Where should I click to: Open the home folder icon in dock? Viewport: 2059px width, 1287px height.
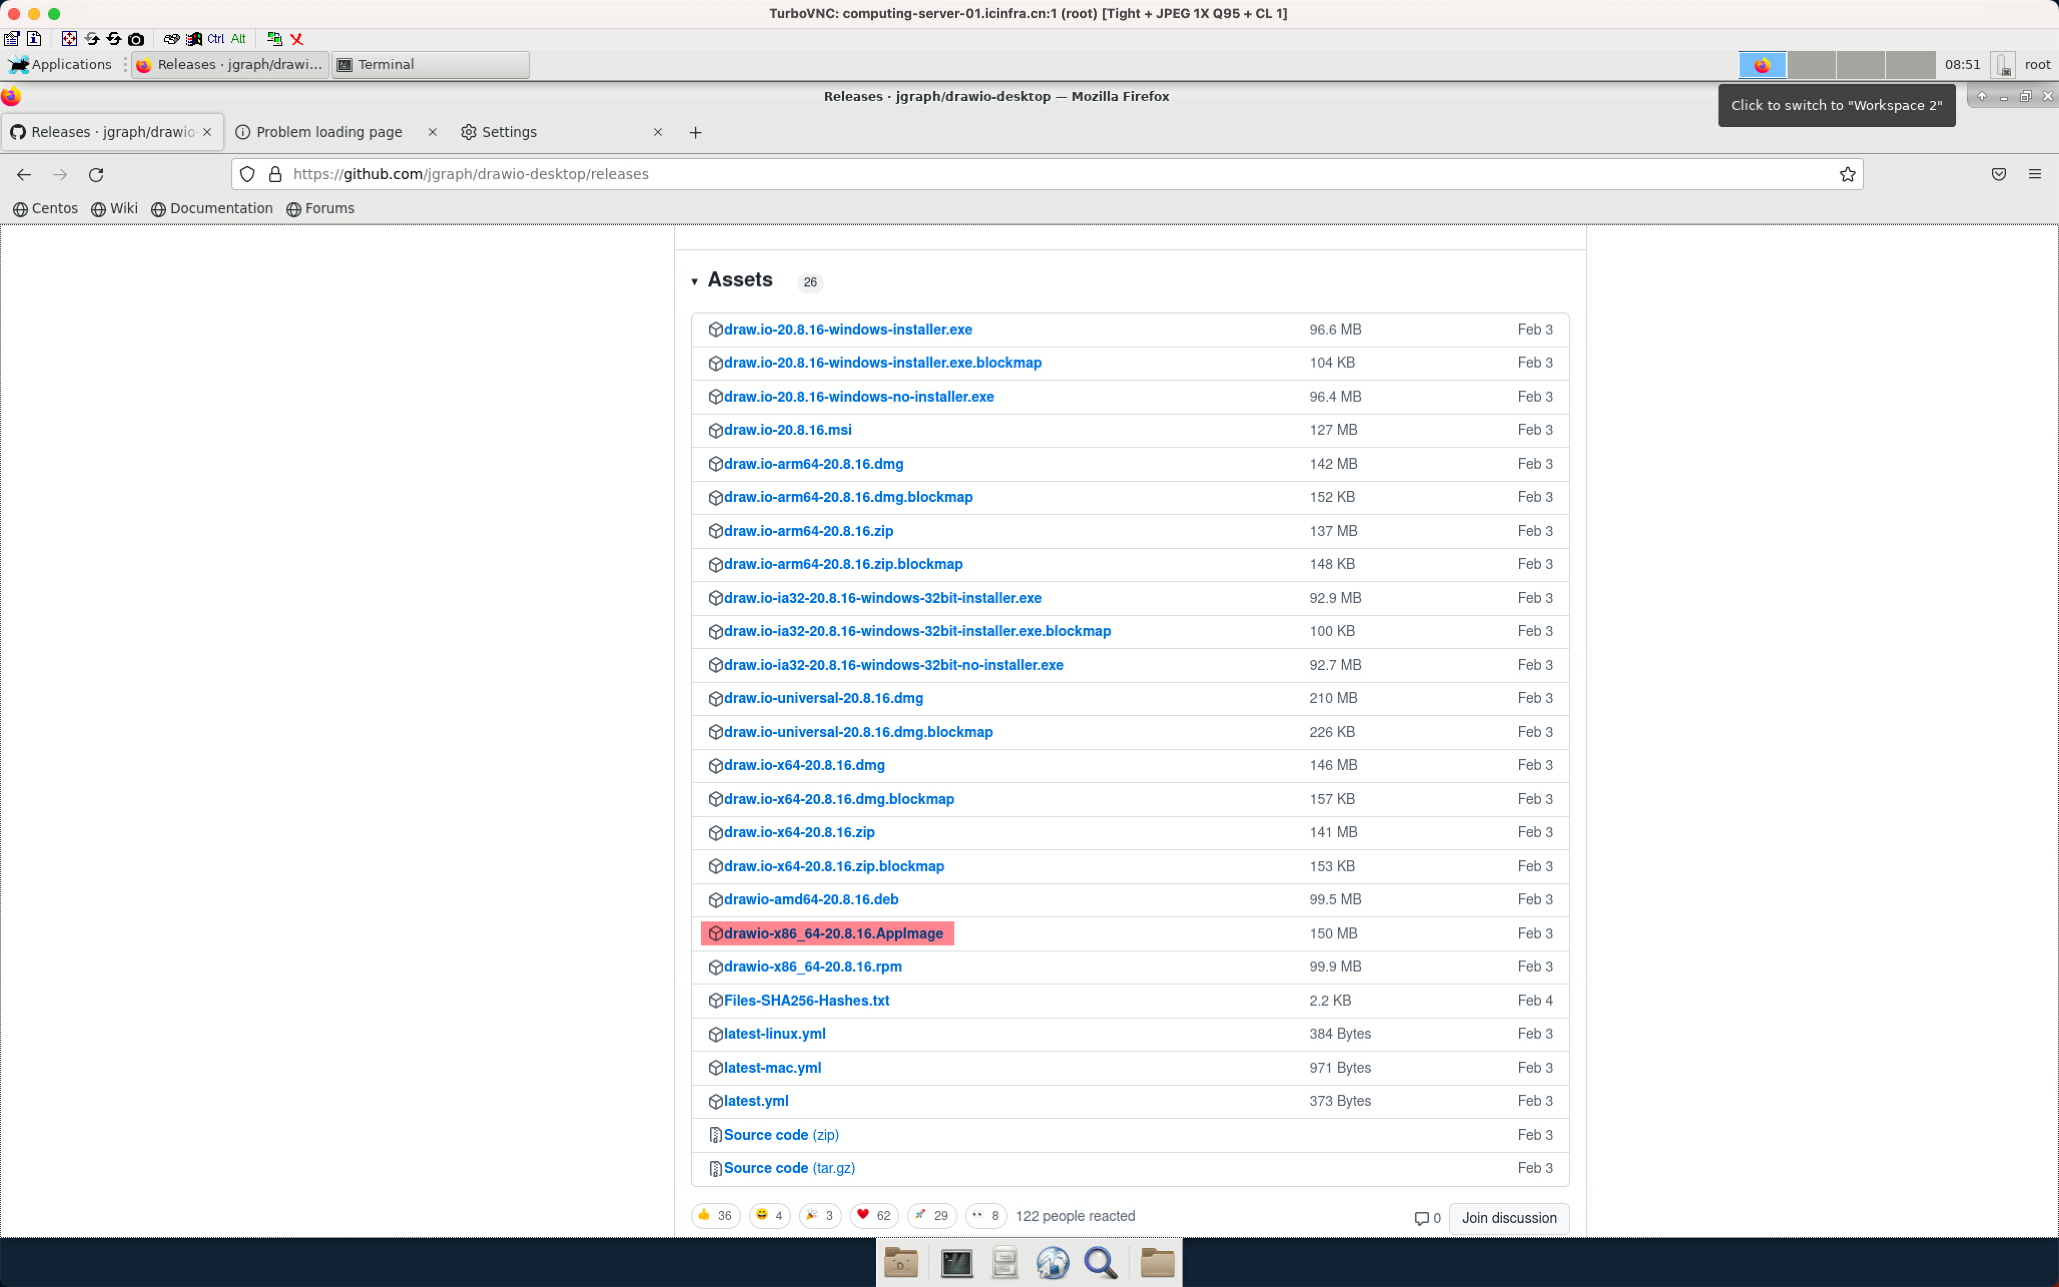[x=1157, y=1263]
